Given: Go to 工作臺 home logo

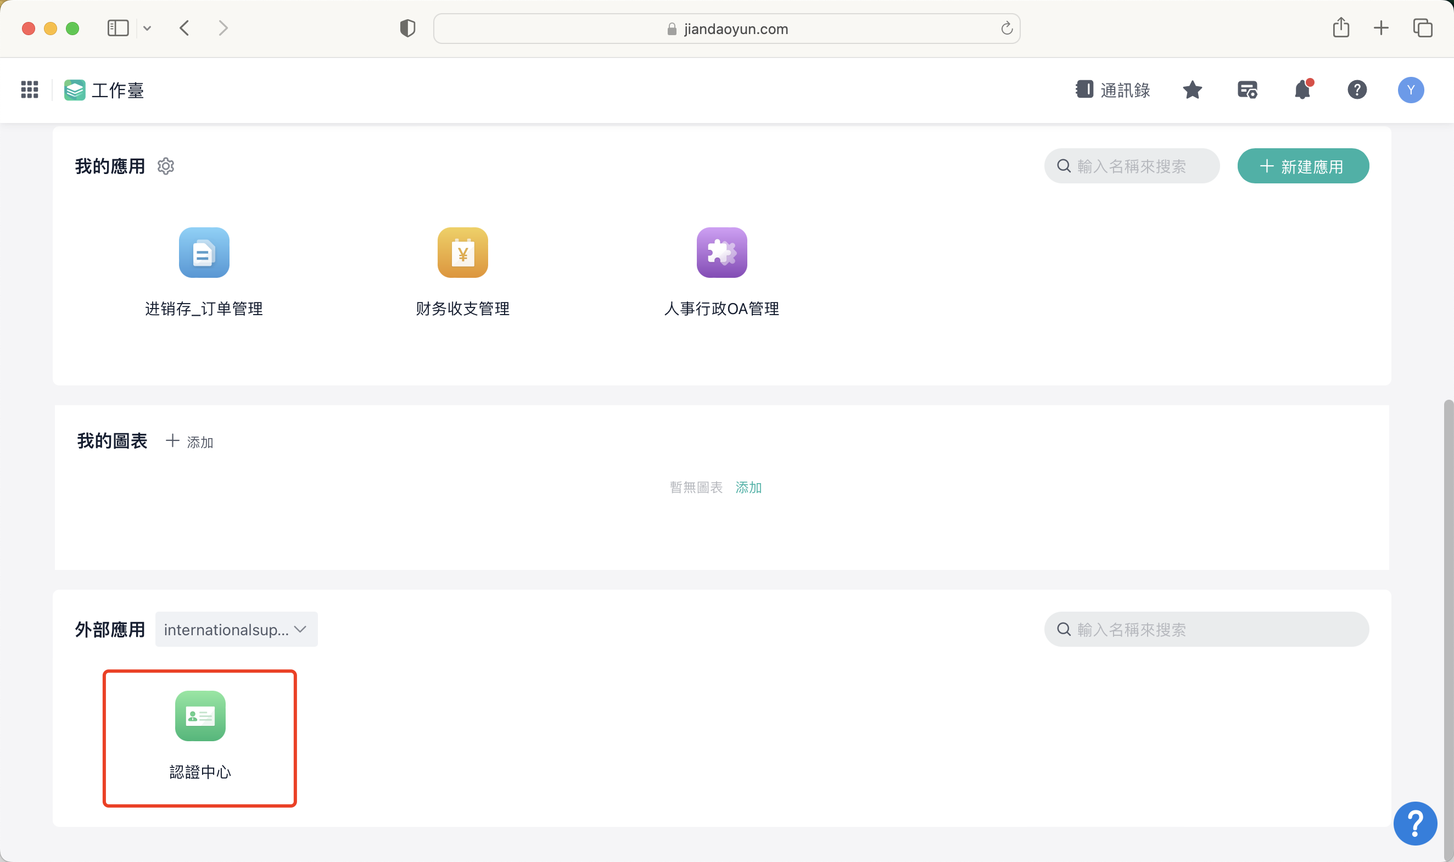Looking at the screenshot, I should click(x=104, y=90).
